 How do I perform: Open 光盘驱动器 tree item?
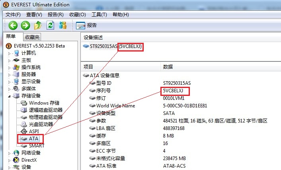(x=41, y=124)
